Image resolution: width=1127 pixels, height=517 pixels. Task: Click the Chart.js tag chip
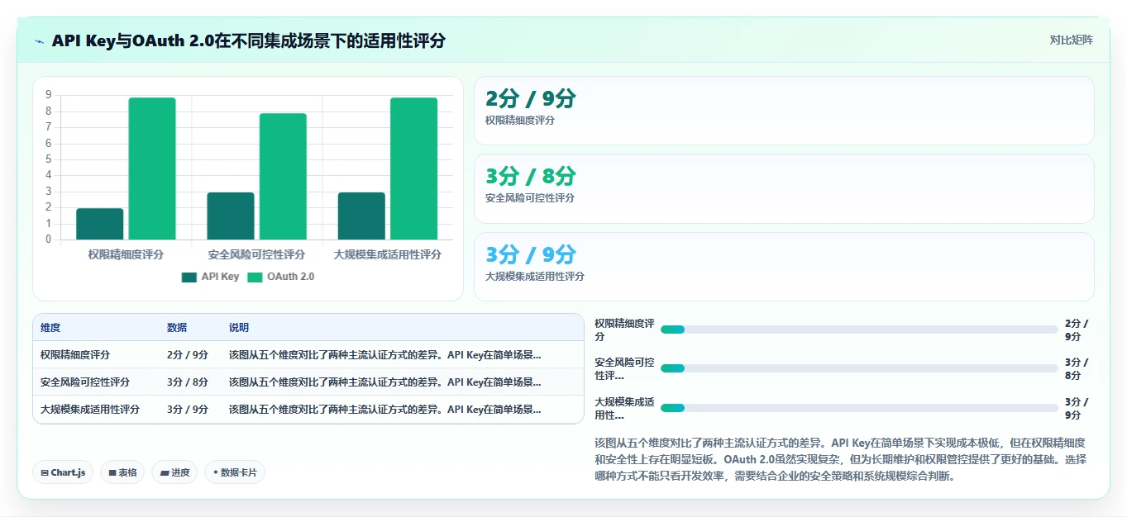(63, 472)
